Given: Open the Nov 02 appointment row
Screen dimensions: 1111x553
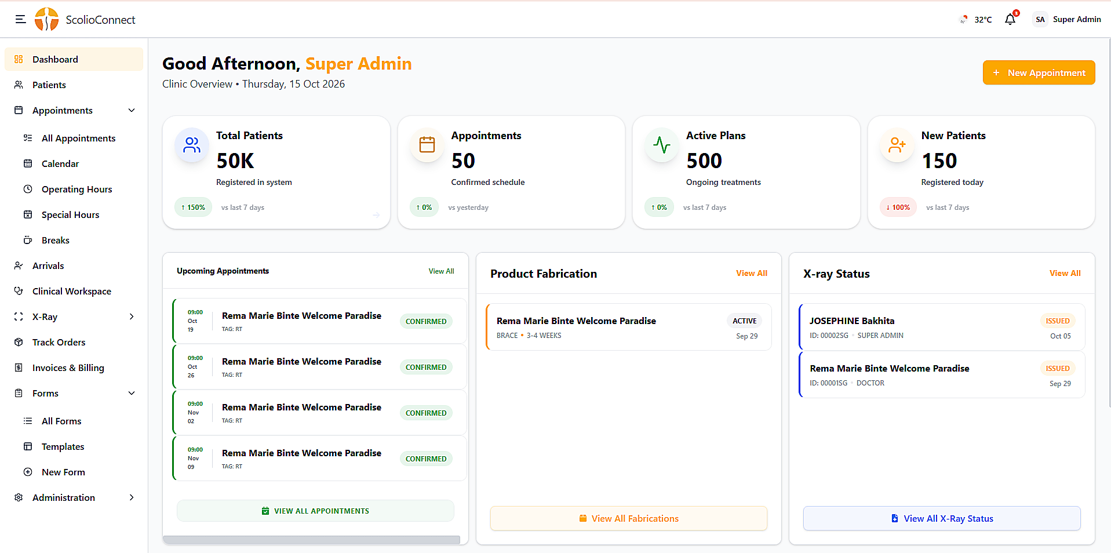Looking at the screenshot, I should pos(319,412).
